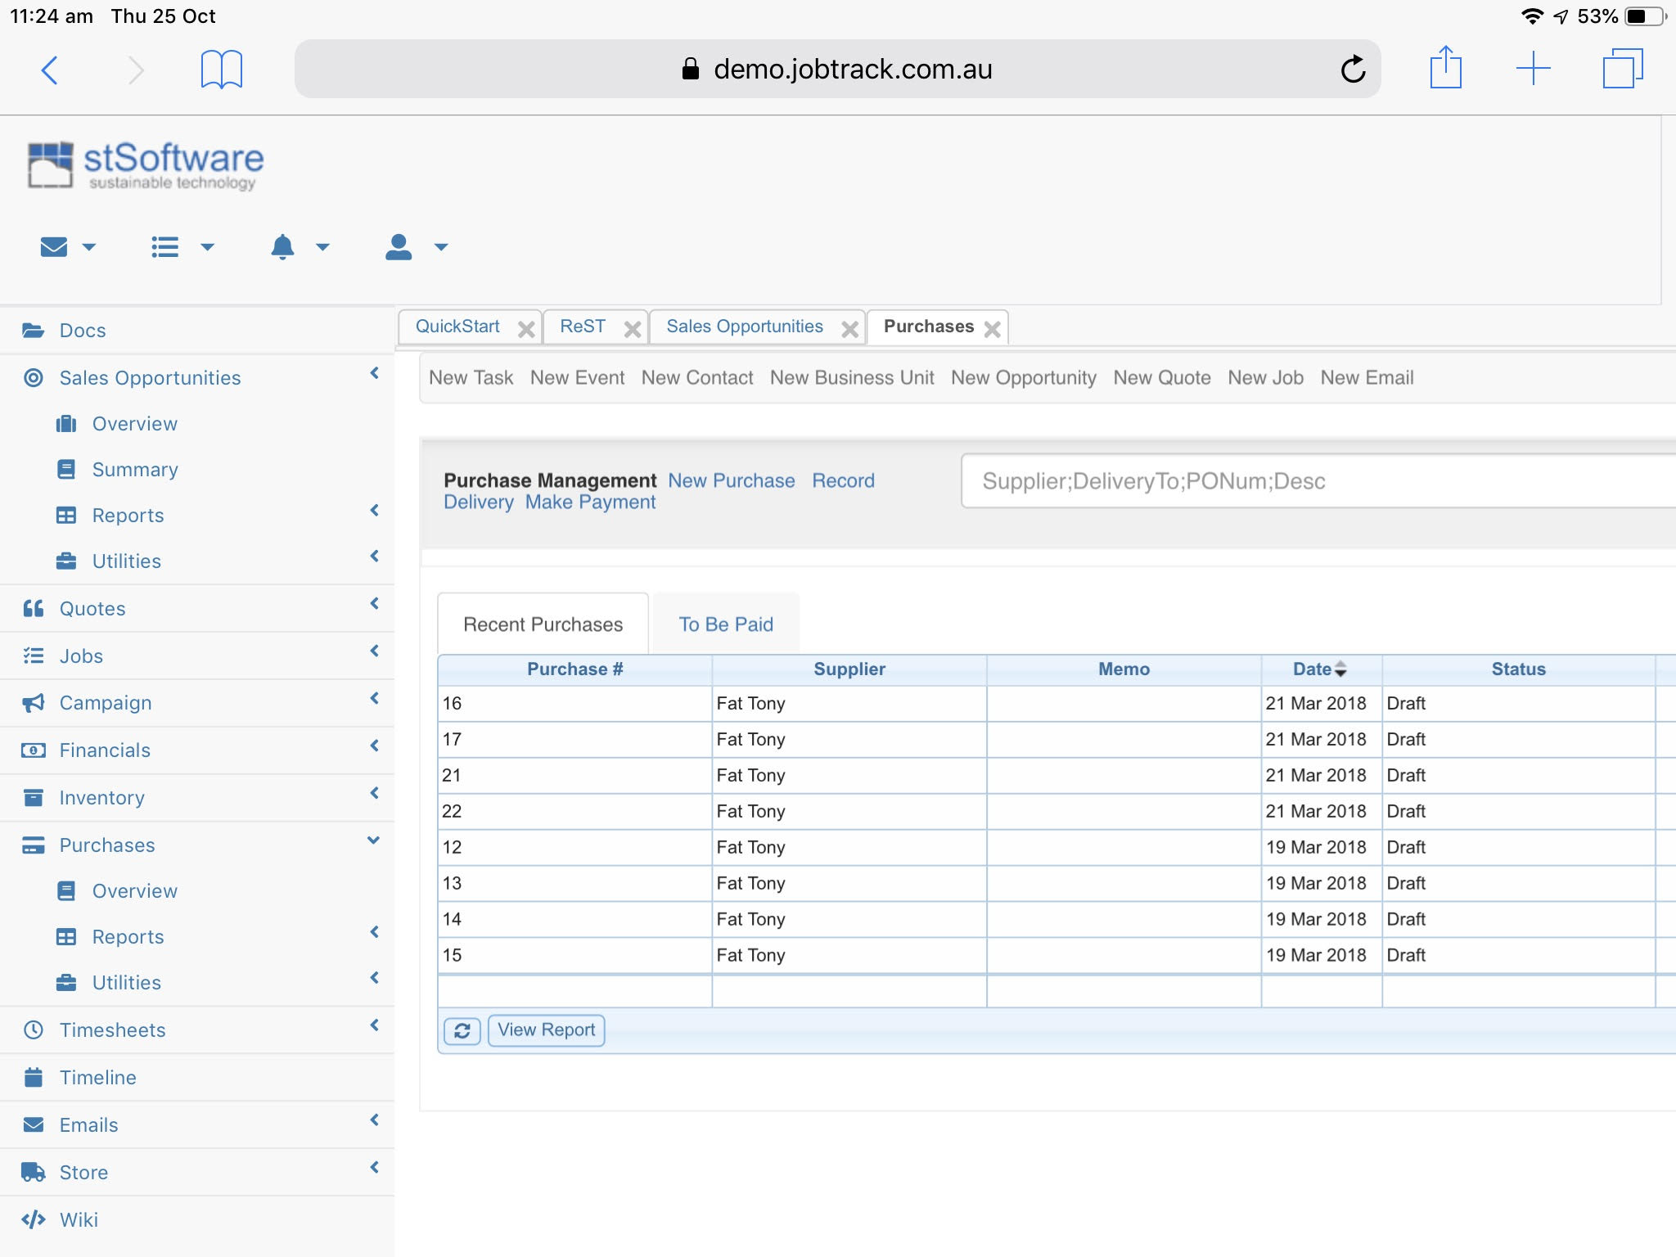Open Overview under Purchases in sidebar
Screen dimensions: 1676x1257
point(134,891)
